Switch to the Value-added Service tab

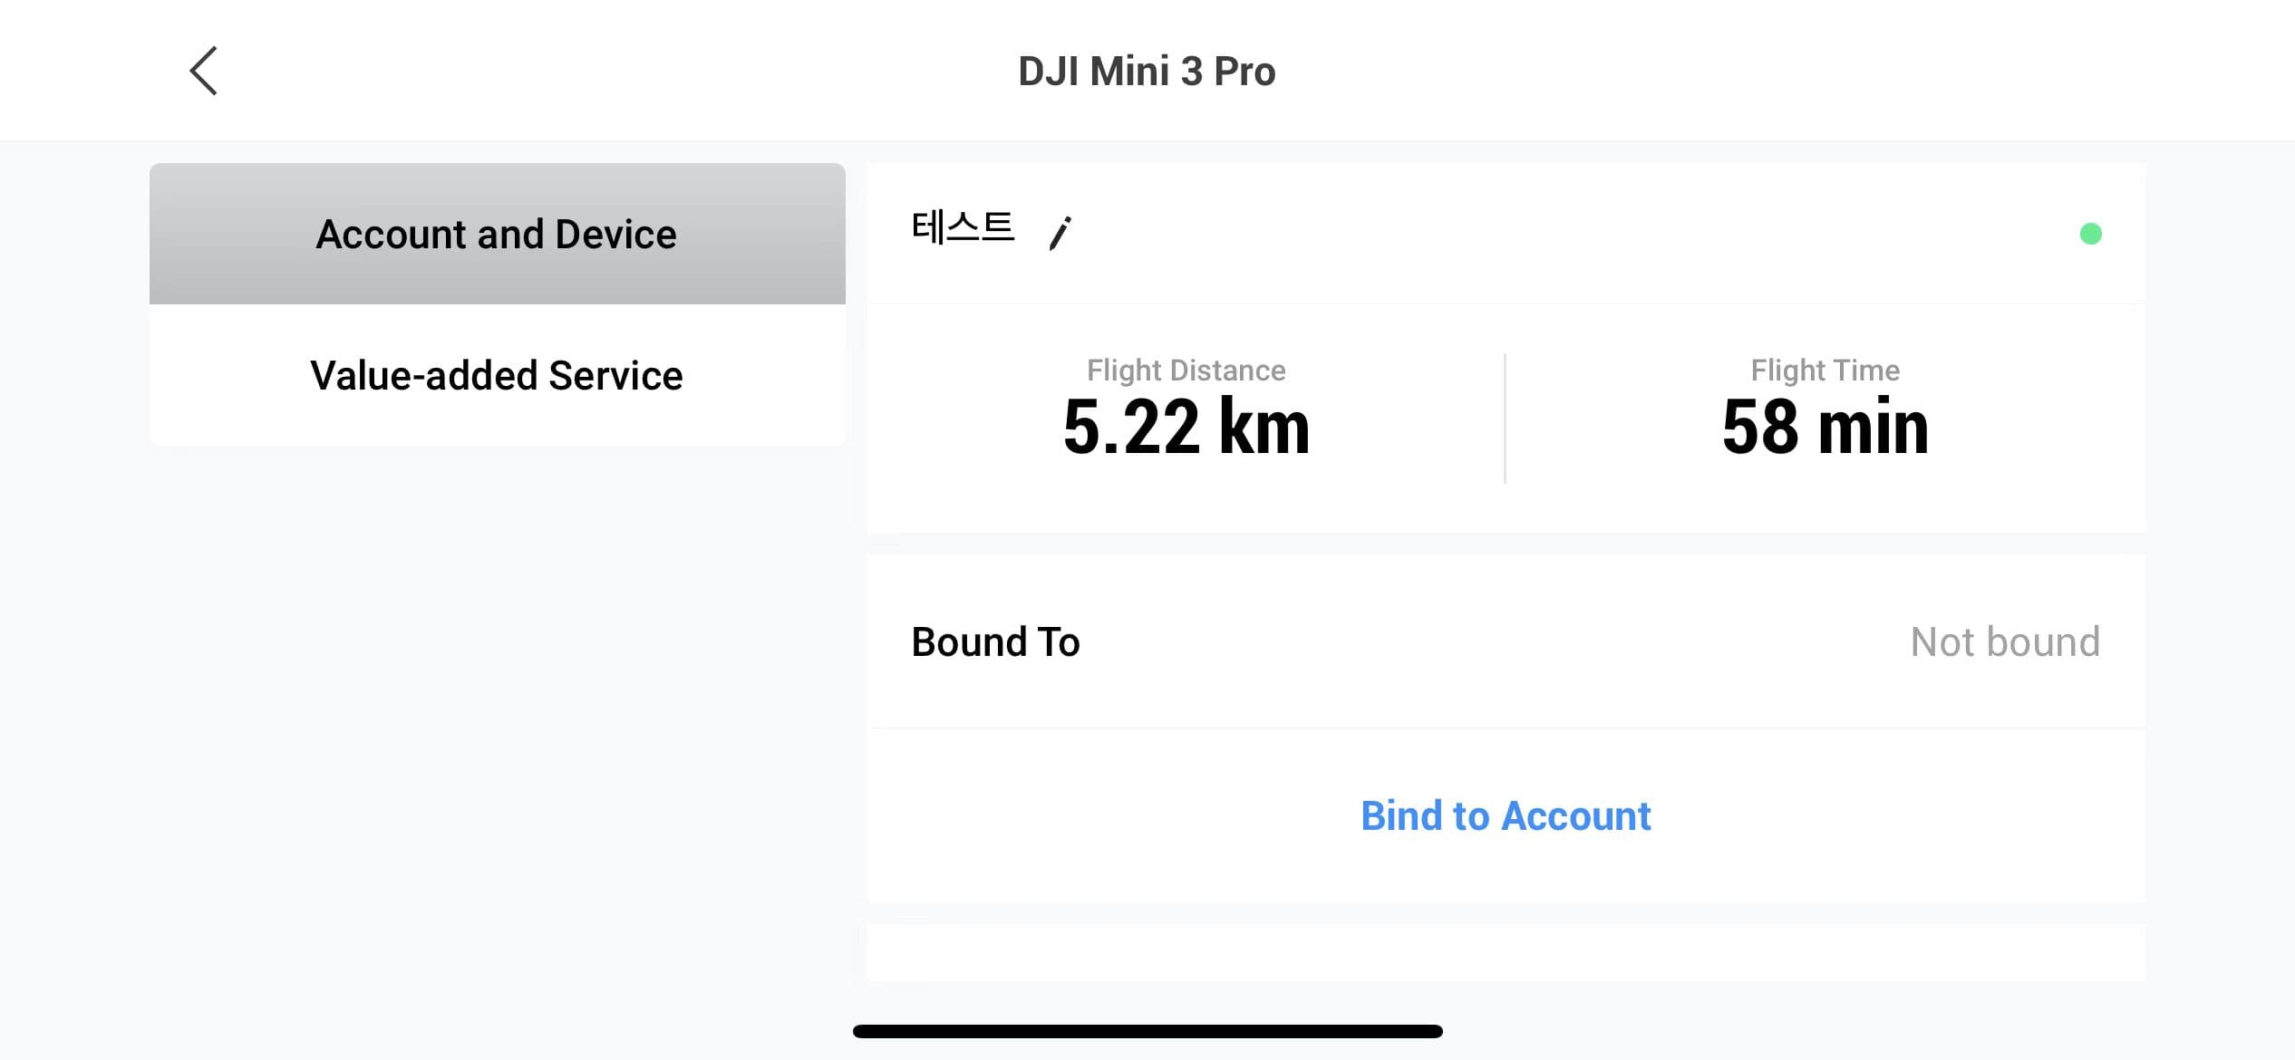point(495,374)
